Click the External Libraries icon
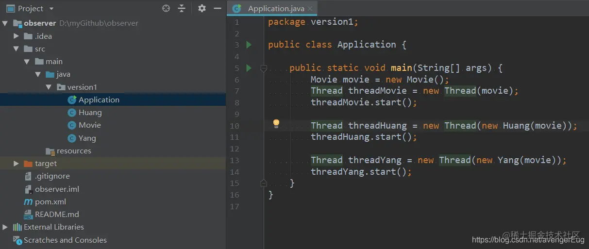Image resolution: width=589 pixels, height=249 pixels. pyautogui.click(x=17, y=227)
